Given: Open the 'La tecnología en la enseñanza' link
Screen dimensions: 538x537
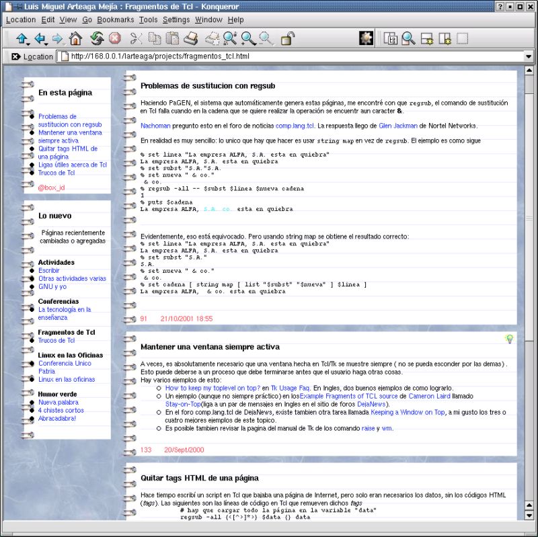Looking at the screenshot, I should (65, 313).
